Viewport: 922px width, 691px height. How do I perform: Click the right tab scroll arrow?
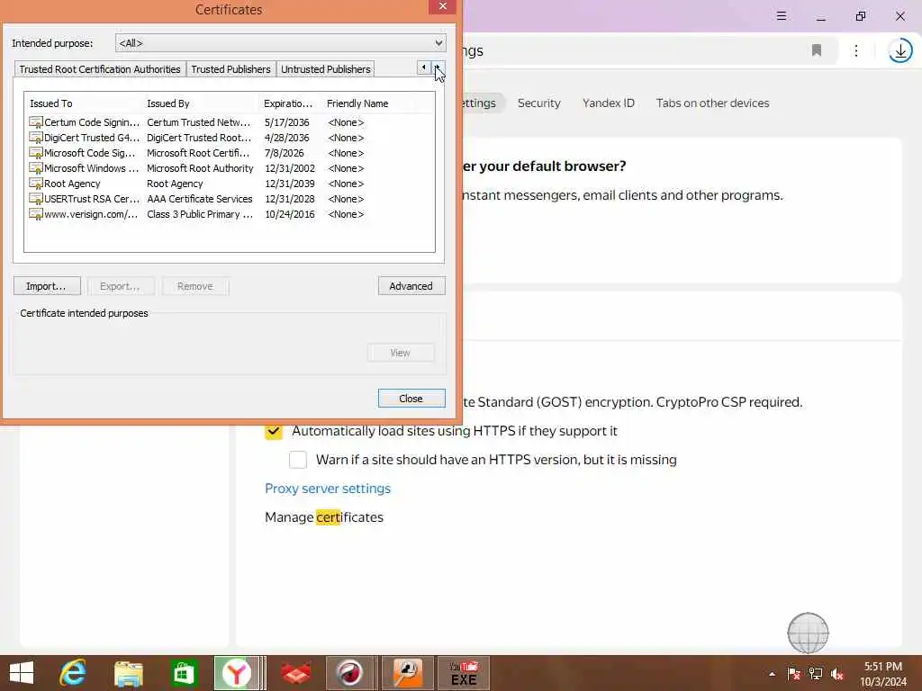438,67
